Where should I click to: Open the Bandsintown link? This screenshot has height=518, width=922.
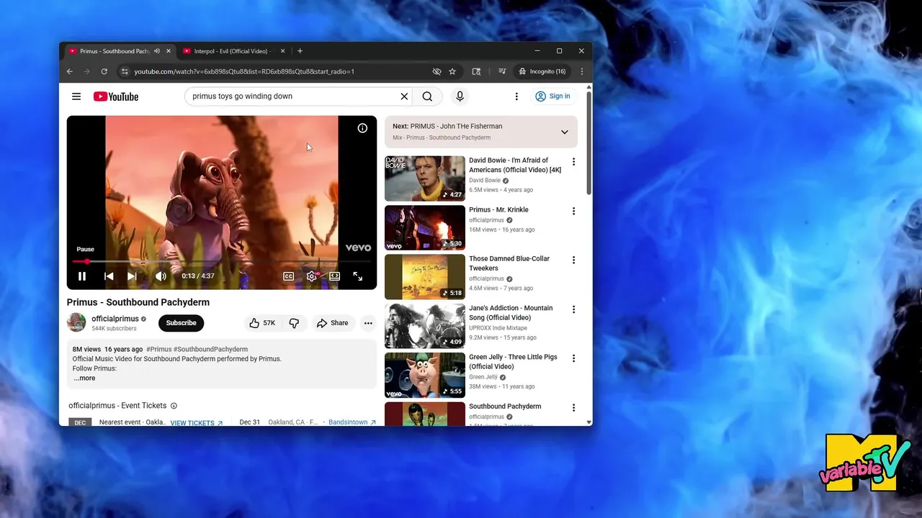point(352,422)
